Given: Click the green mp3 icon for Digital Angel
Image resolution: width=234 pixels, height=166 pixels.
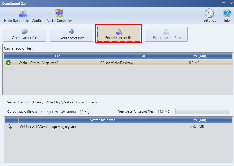Looking at the screenshot, I should point(8,63).
